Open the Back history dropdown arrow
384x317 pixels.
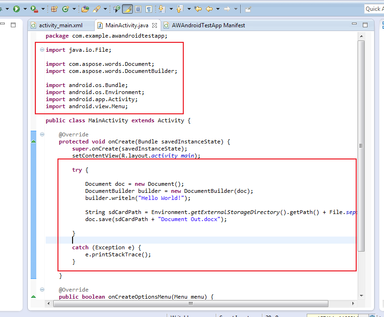(x=218, y=9)
